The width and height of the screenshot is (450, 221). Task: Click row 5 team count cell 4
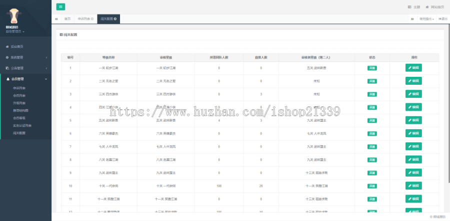pos(219,121)
